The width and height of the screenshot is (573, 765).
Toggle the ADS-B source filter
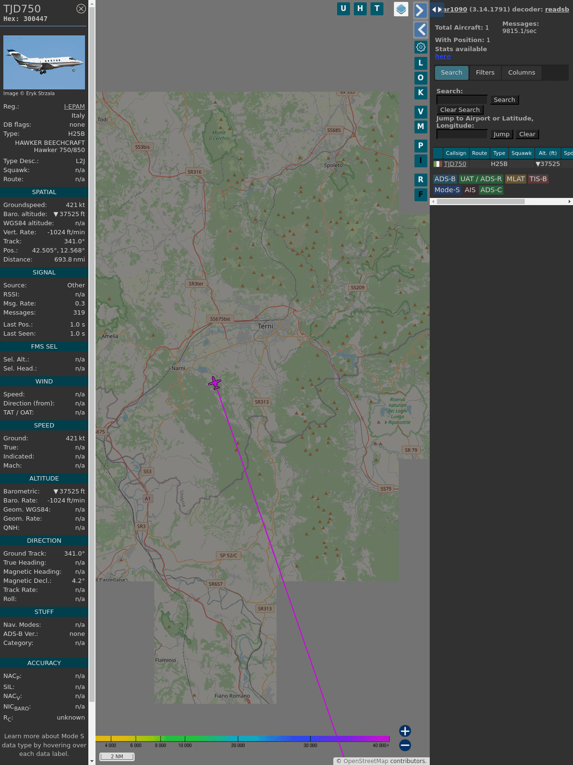coord(445,179)
